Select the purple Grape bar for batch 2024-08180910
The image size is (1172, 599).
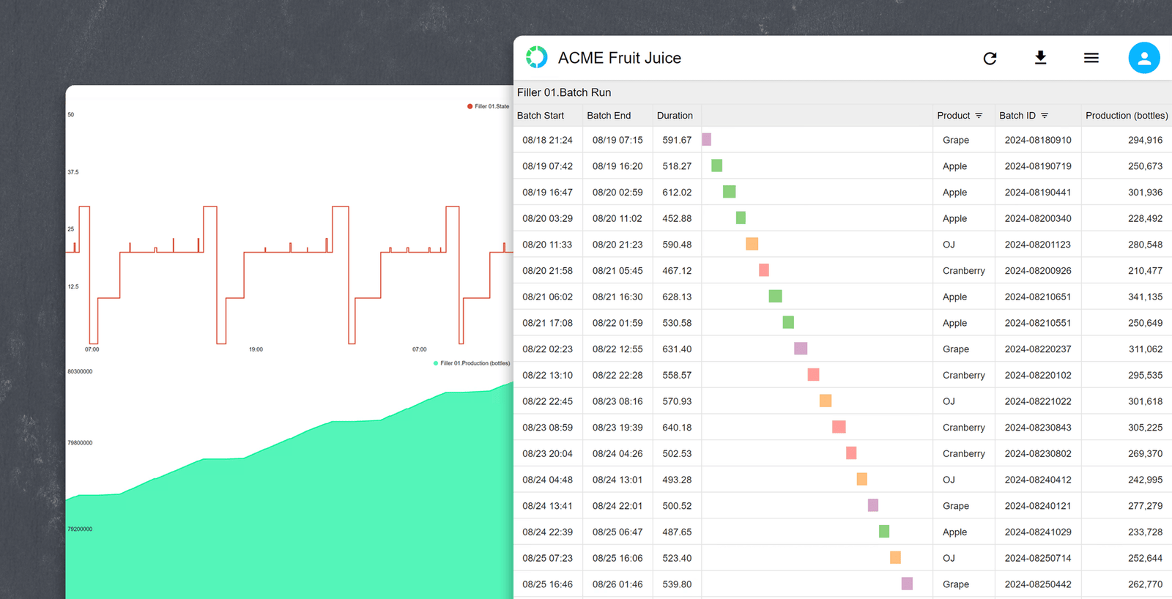(x=707, y=139)
